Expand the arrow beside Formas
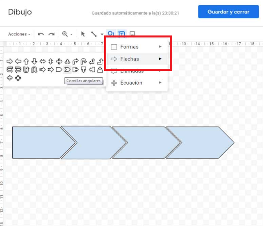The width and height of the screenshot is (263, 226). [160, 47]
